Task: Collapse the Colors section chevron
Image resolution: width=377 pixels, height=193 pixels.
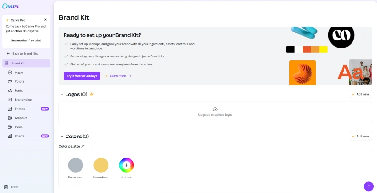Action: pos(62,137)
